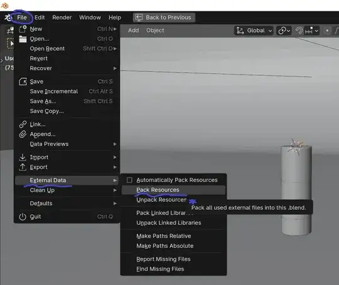Screen dimensions: 339x285
Task: Click Unpack Resources
Action: pos(161,200)
